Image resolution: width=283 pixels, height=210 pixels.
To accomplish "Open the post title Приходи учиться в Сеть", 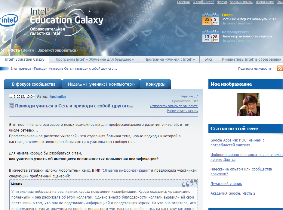I will [x=74, y=106].
